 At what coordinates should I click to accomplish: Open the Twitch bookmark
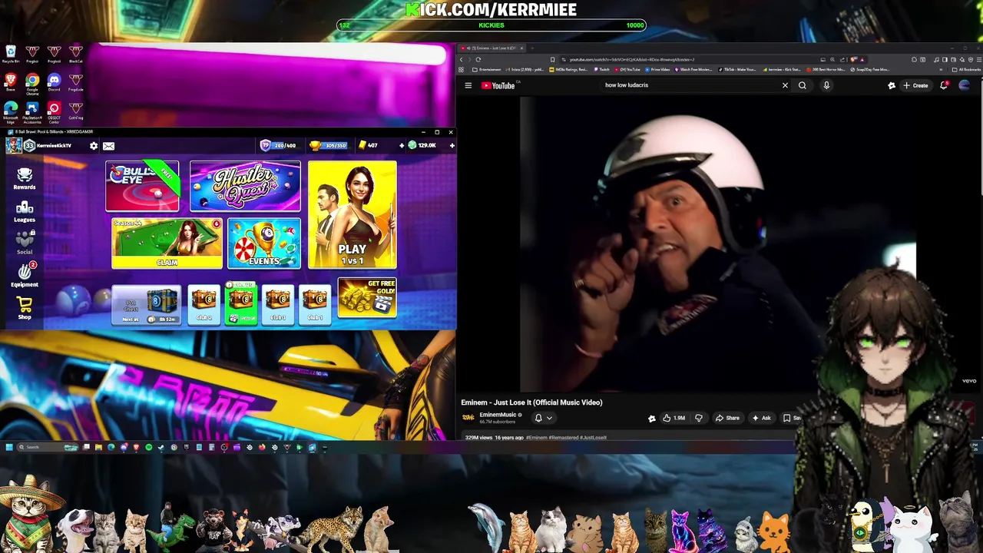point(601,69)
